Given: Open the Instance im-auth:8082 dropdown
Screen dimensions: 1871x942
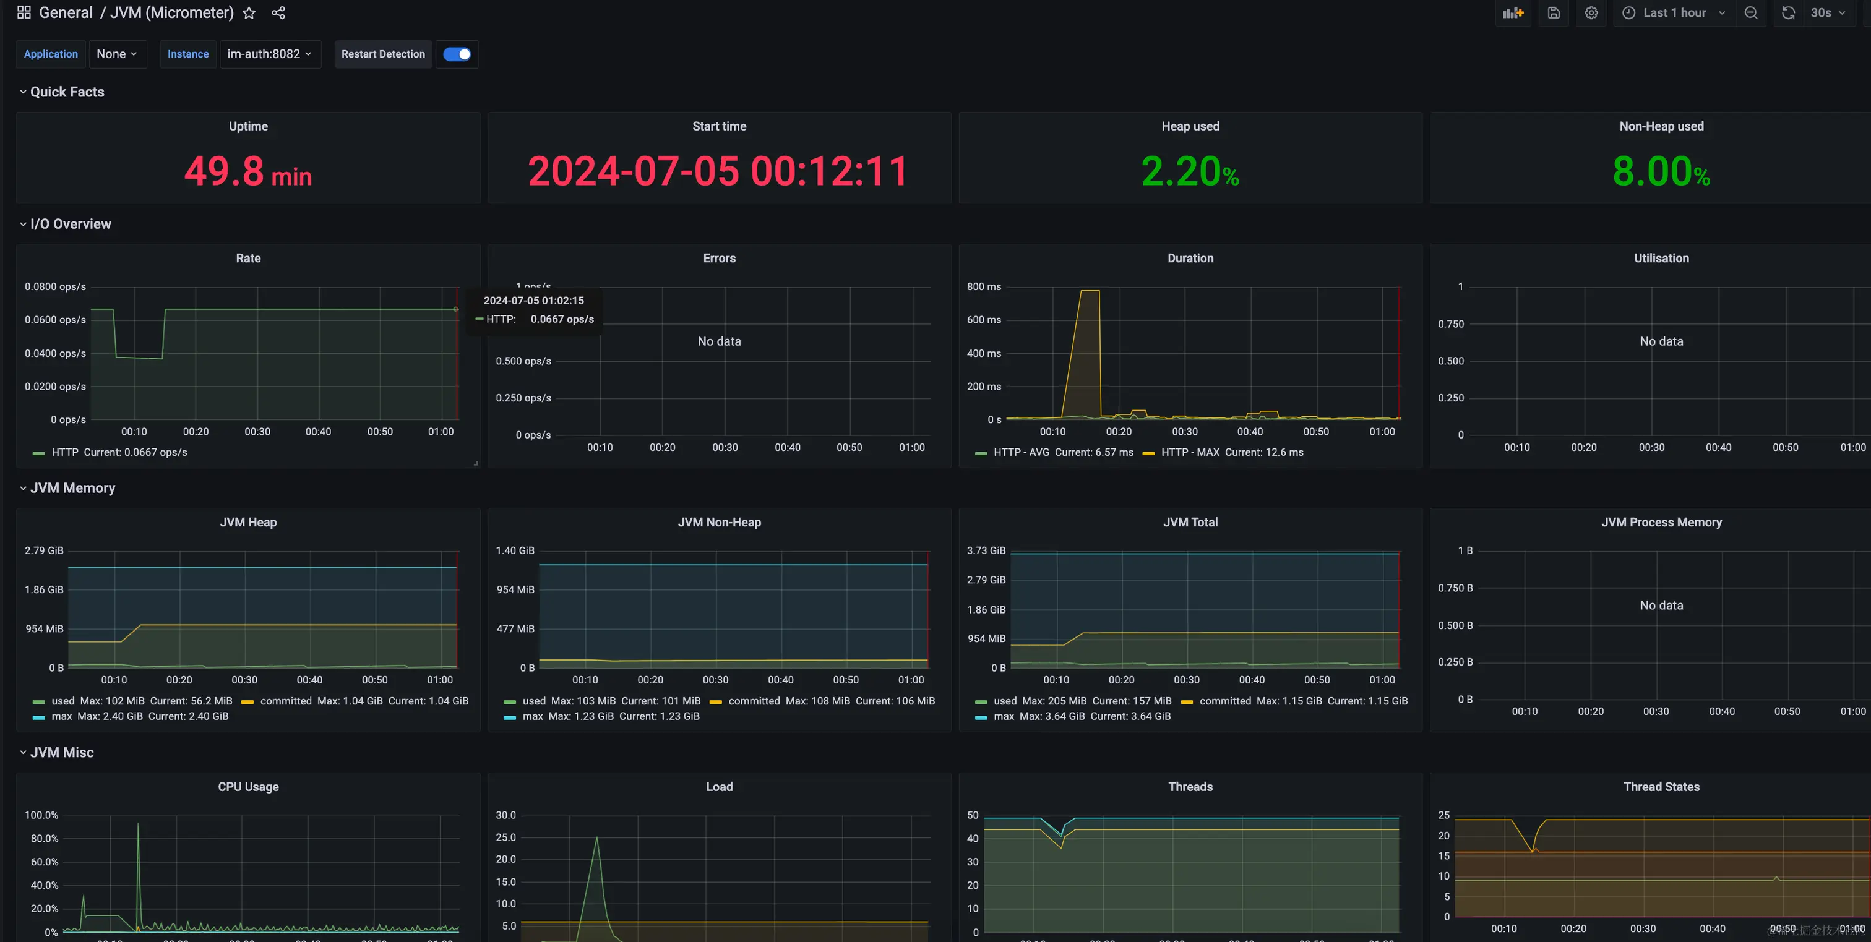Looking at the screenshot, I should pos(270,54).
